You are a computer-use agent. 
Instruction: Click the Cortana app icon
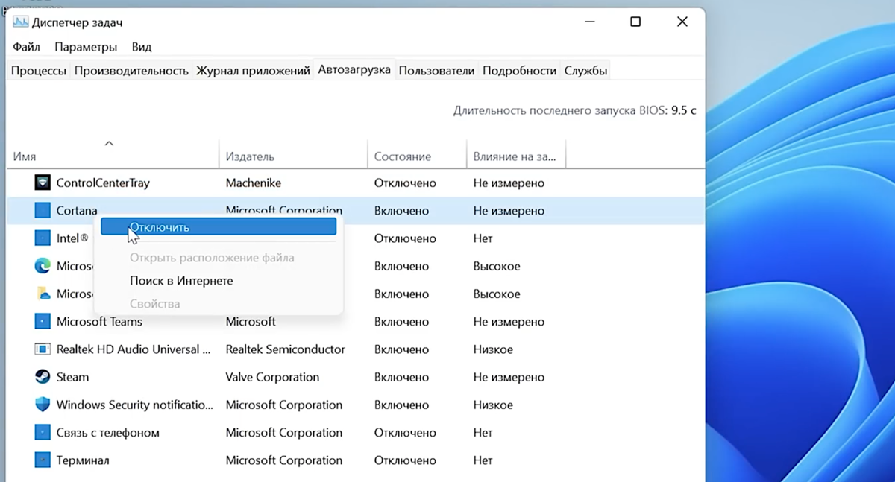click(43, 211)
